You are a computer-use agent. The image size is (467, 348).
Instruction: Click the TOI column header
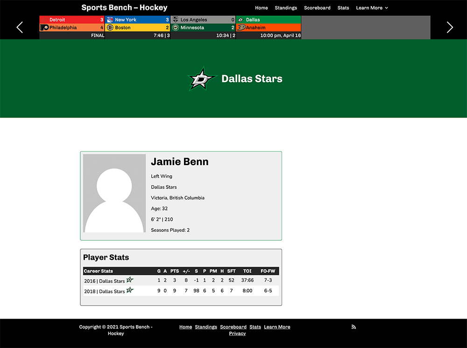(247, 271)
